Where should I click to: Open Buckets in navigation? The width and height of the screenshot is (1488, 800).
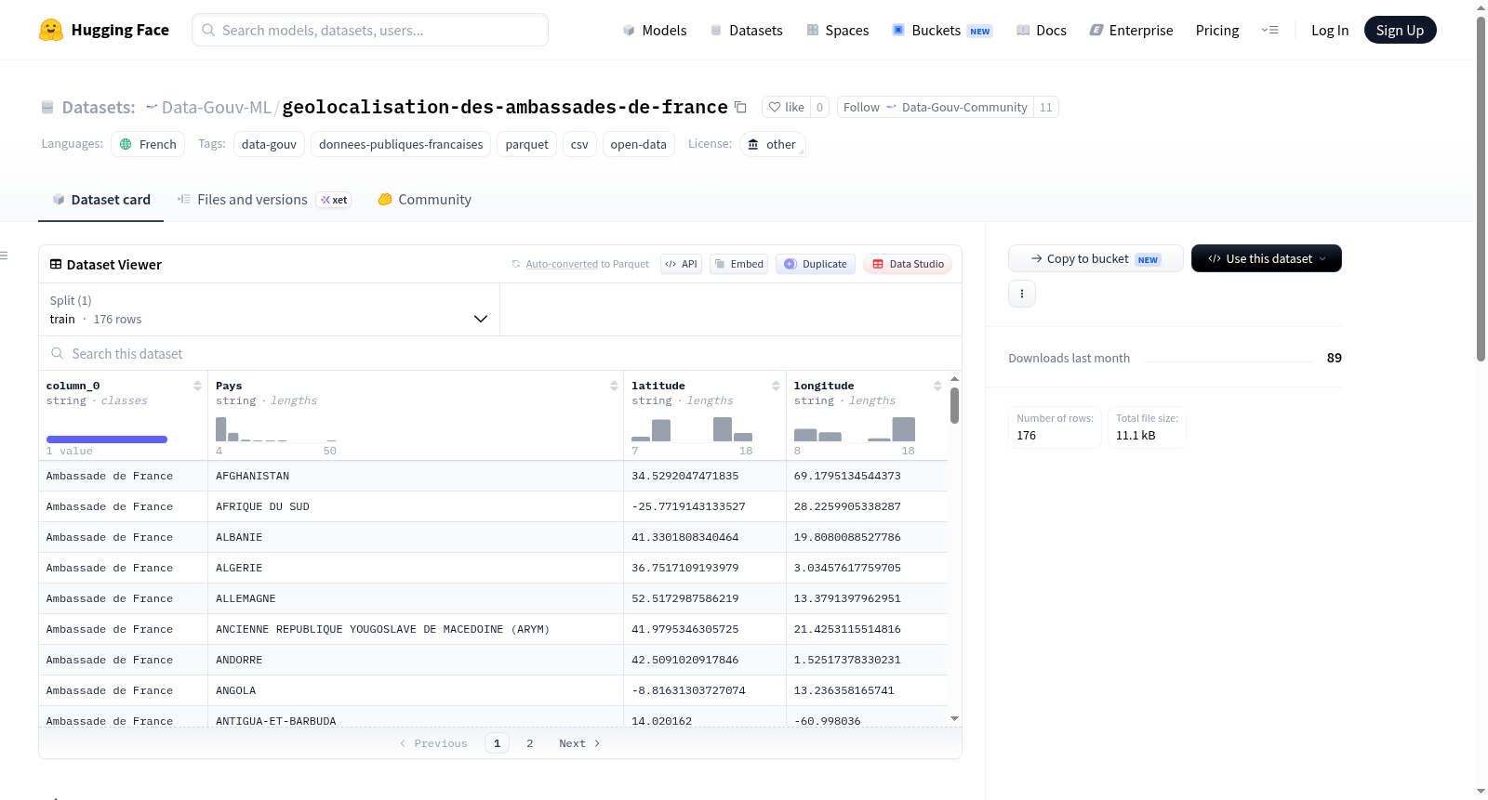pos(941,30)
